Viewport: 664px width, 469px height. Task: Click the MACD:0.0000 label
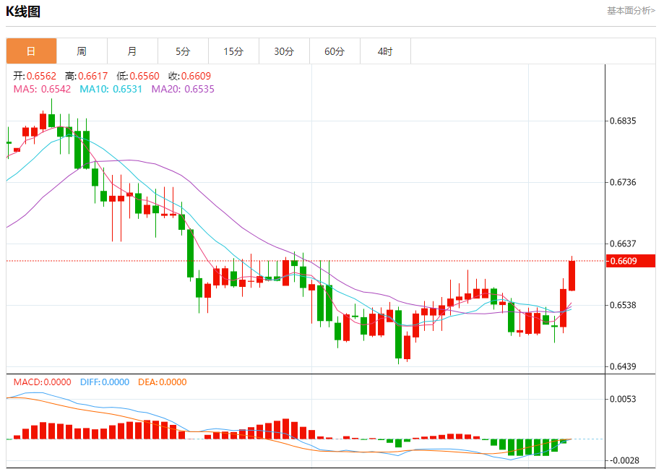pyautogui.click(x=42, y=382)
